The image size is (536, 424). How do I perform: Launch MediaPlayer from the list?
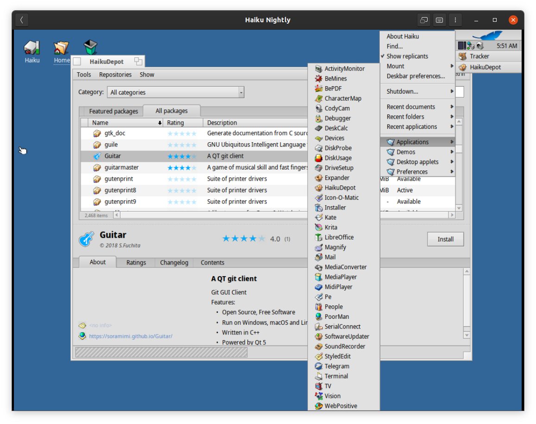point(344,277)
